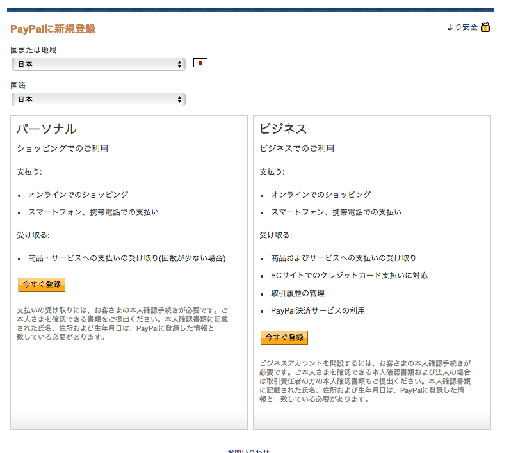The height and width of the screenshot is (453, 511).
Task: Click ショッピングでのご利用 subtitle
Action: (63, 148)
